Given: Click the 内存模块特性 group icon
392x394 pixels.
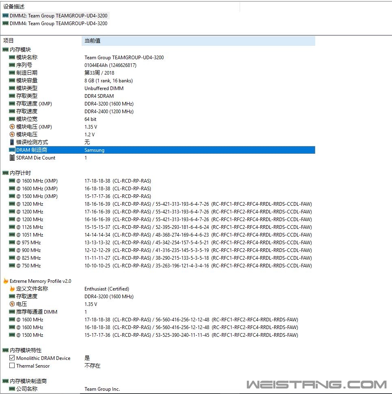Looking at the screenshot, I should point(5,350).
